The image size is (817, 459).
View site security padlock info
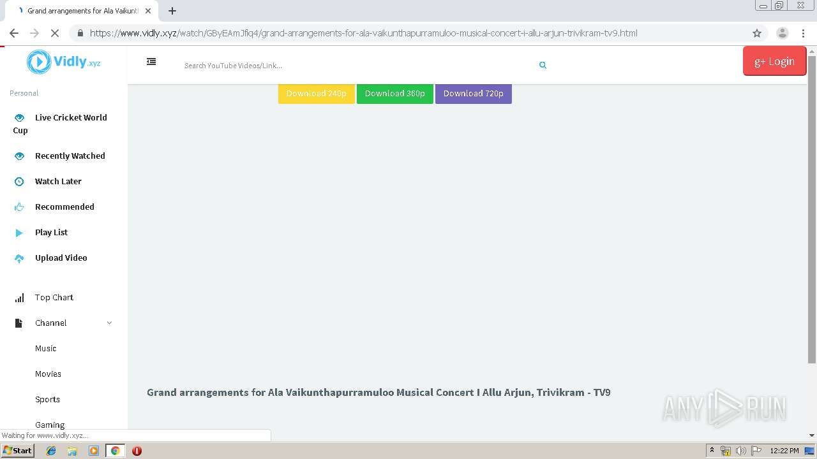[80, 33]
